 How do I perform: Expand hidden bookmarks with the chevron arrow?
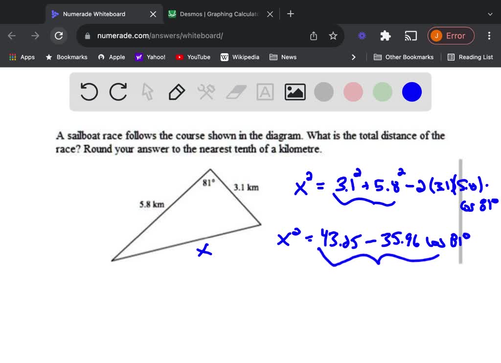tap(354, 57)
